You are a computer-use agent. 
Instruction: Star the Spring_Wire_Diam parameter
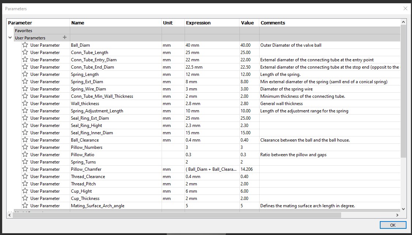pos(25,89)
